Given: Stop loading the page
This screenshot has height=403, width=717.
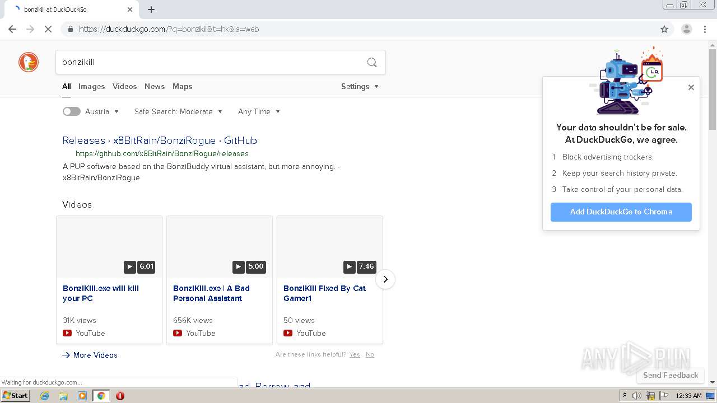Looking at the screenshot, I should click(48, 29).
